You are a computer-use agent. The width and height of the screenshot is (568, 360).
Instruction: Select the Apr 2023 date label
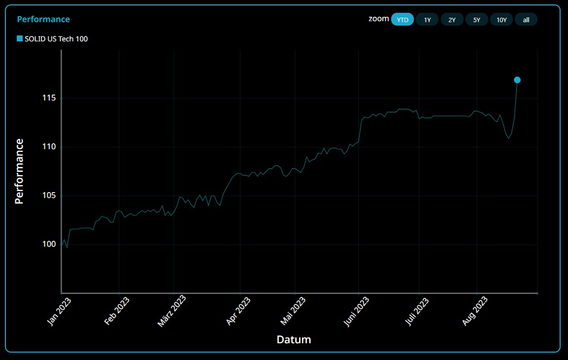point(238,311)
